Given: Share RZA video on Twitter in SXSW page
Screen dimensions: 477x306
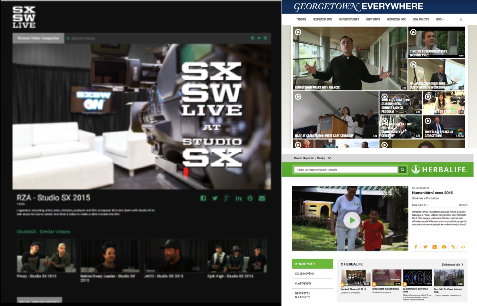Looking at the screenshot, I should [215, 198].
